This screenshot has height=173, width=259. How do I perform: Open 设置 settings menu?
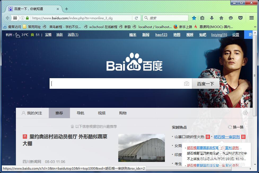tap(236, 35)
